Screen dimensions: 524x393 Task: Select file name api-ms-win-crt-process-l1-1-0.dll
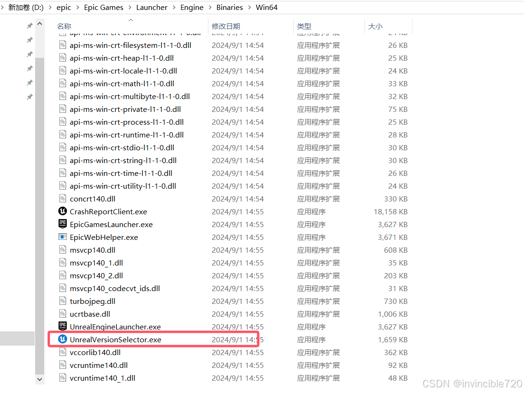coord(127,122)
